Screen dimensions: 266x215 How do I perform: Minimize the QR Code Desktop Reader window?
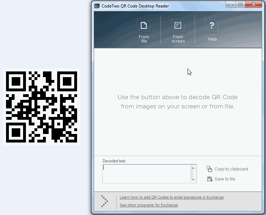point(231,5)
